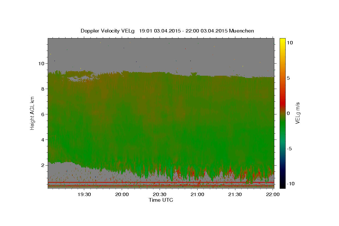The image size is (339, 226).
Task: Click colorbar value '-5'
Action: tap(289, 149)
